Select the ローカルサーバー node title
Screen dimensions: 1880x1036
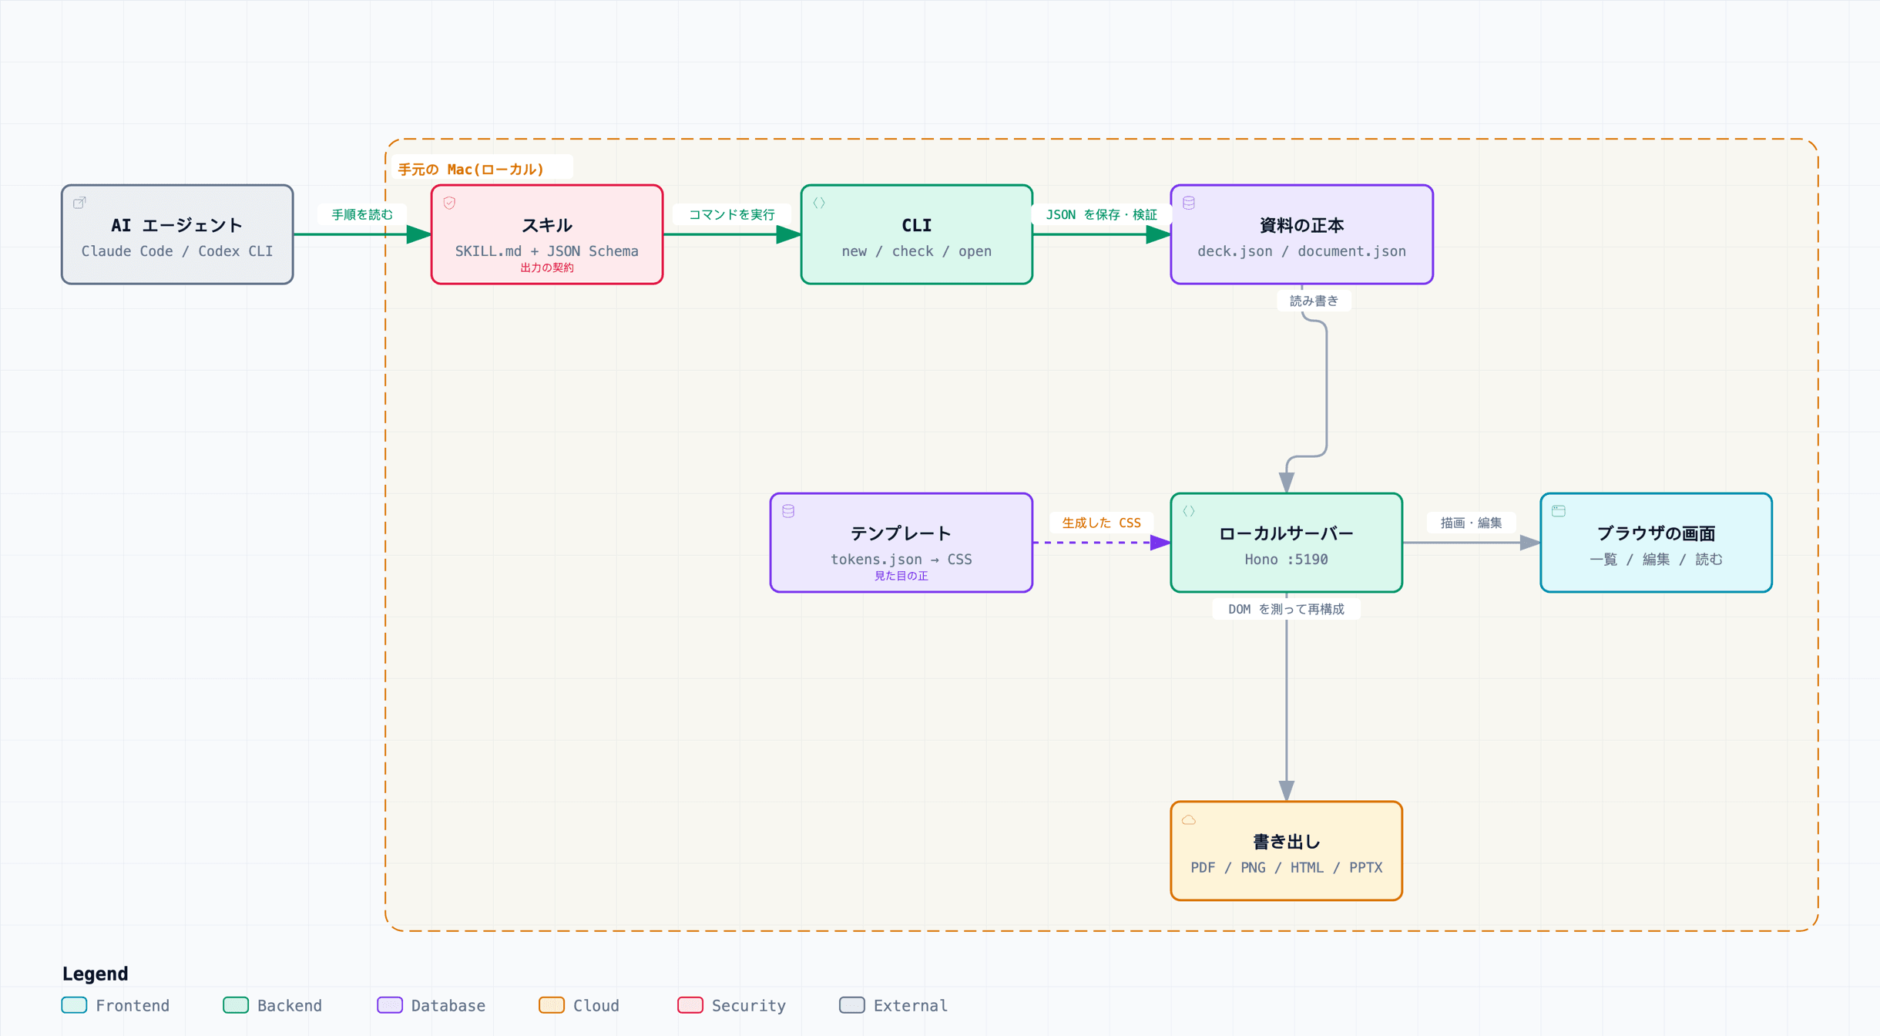click(x=1287, y=533)
